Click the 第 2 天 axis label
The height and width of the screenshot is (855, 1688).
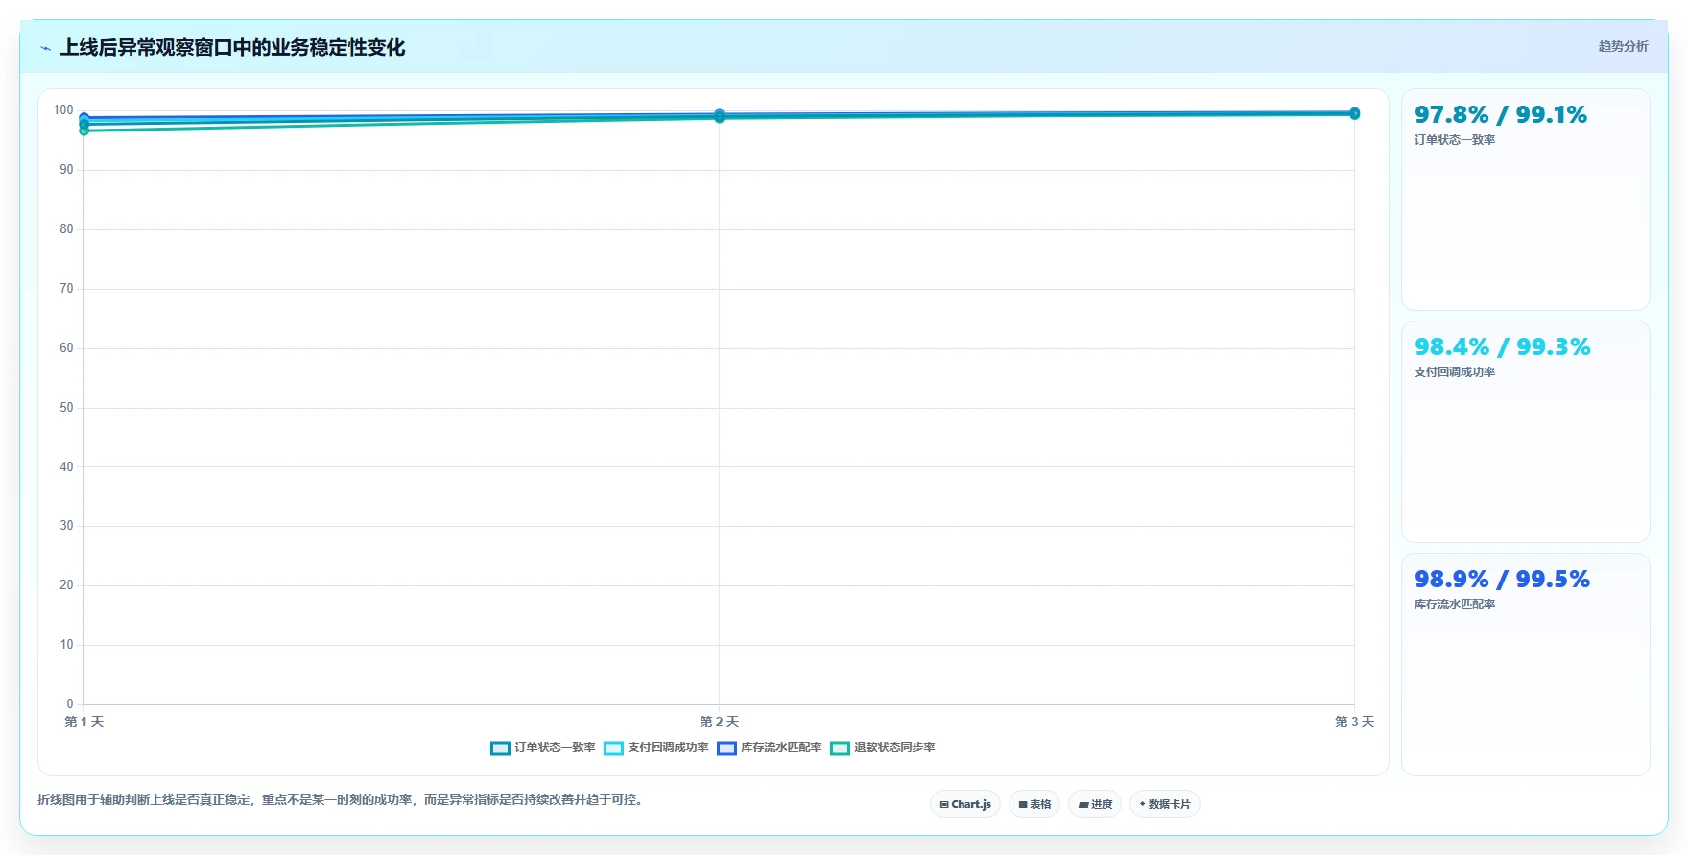719,722
